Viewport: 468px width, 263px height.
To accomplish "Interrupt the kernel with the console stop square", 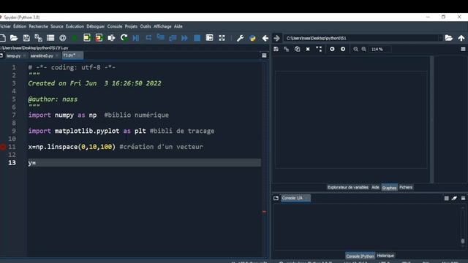I will pos(447,198).
